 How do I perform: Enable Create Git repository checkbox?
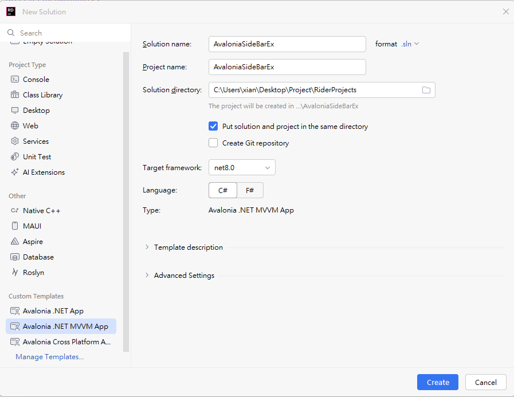tap(213, 143)
